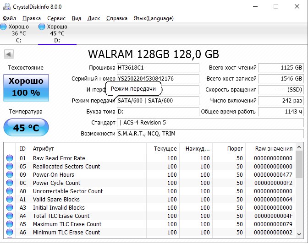Click status orb for Raw Read Error Rate
Viewport: 308px width, 244px height.
click(x=10, y=158)
